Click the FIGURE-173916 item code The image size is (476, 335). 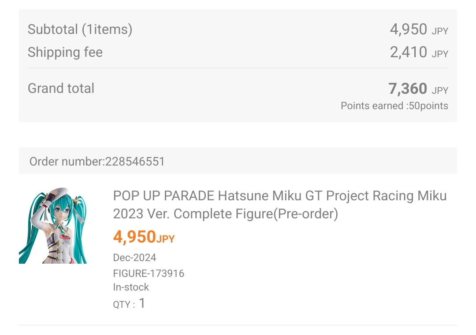149,273
